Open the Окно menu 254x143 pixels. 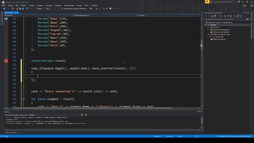point(87,5)
